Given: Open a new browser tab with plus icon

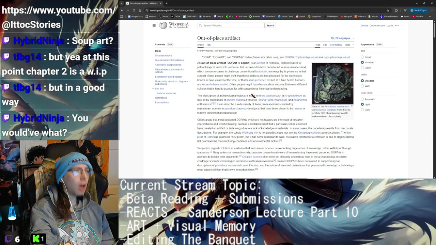Looking at the screenshot, I should pyautogui.click(x=167, y=3).
